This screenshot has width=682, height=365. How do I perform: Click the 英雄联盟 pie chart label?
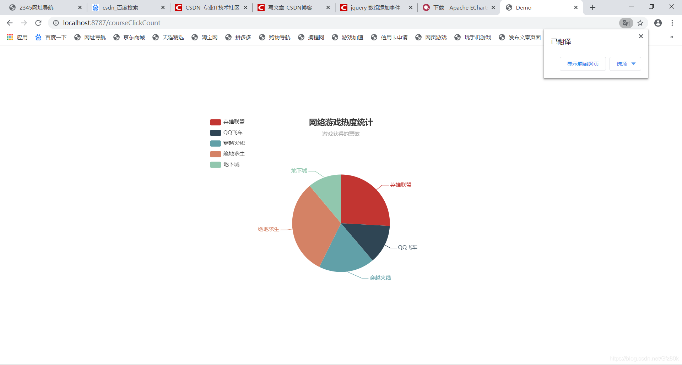(x=401, y=185)
